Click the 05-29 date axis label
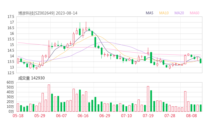 [40, 116]
